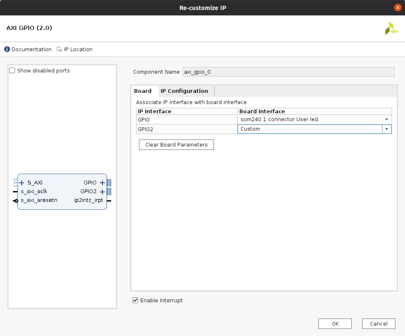Screen dimensions: 405x336
Task: Click the IP Location folder icon
Action: coord(60,49)
